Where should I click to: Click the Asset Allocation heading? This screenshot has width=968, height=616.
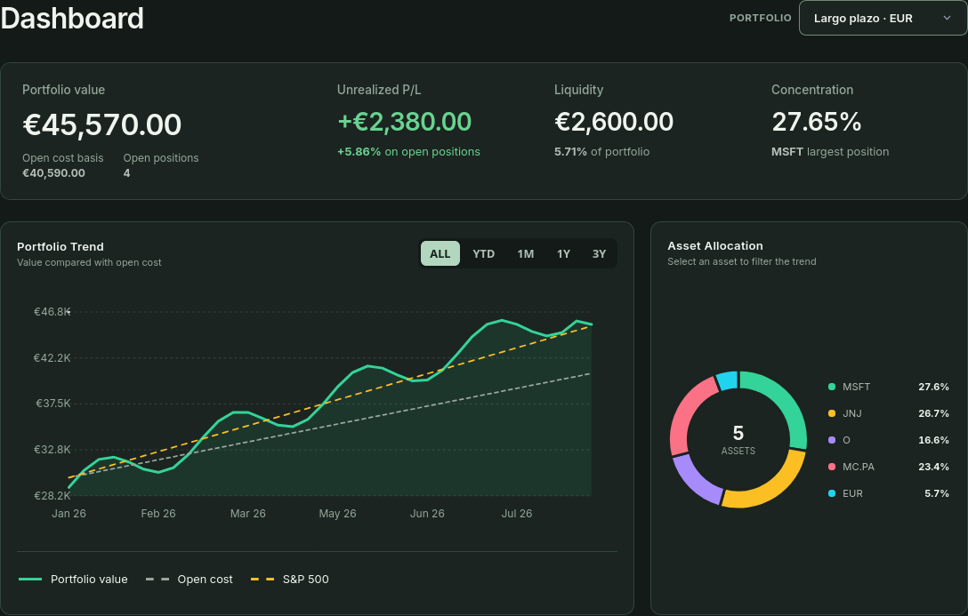(715, 245)
